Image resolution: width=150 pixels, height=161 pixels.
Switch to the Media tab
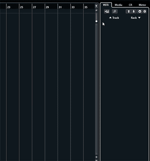[x=118, y=5]
